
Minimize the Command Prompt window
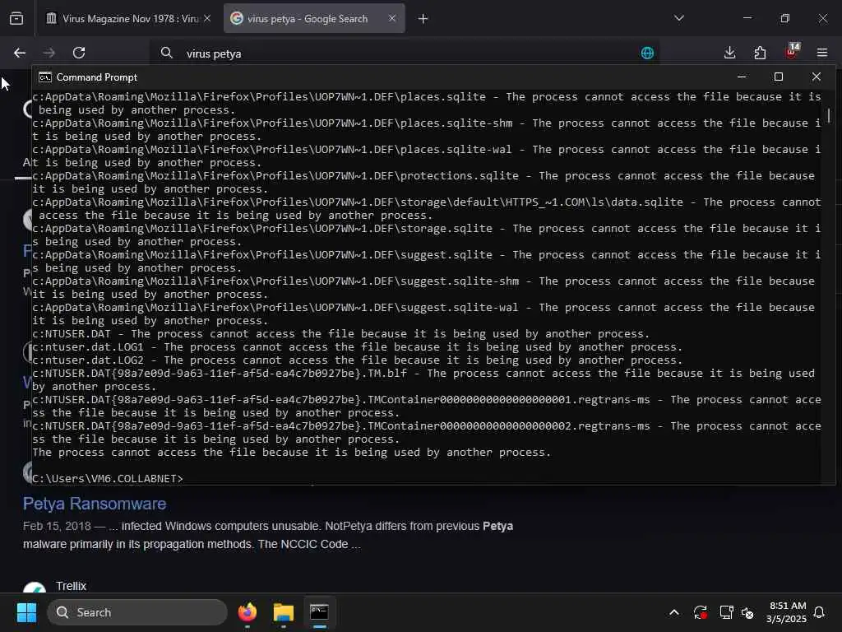[742, 77]
